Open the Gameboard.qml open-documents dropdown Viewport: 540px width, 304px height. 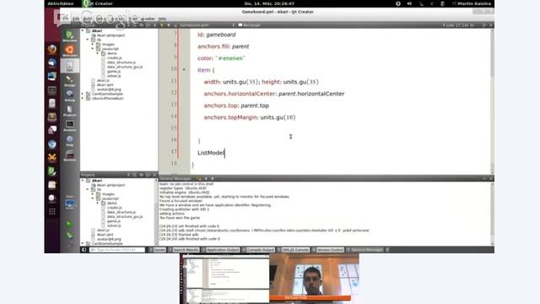point(207,25)
